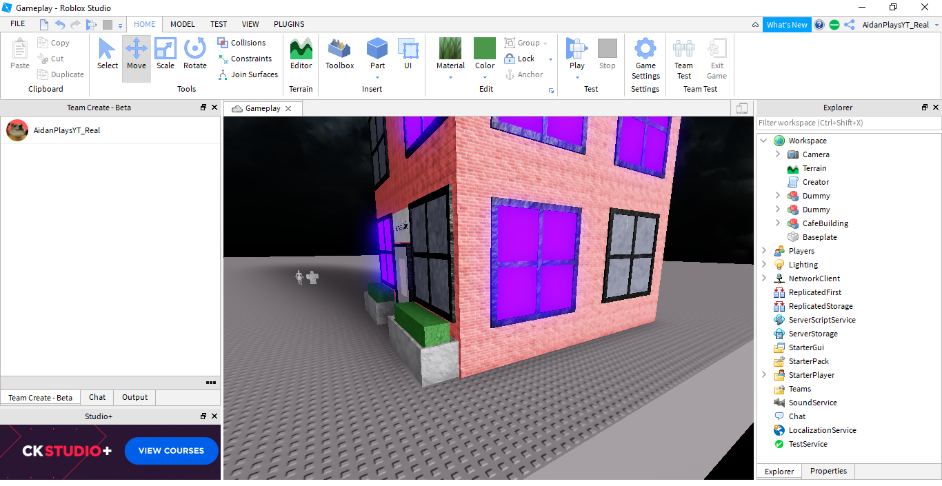The height and width of the screenshot is (486, 942).
Task: Open the Material picker
Action: (x=450, y=54)
